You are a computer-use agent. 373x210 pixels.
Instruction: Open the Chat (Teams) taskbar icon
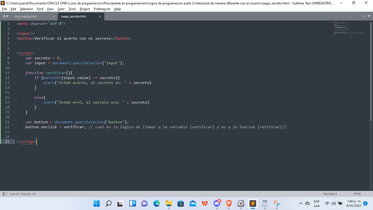(145, 203)
